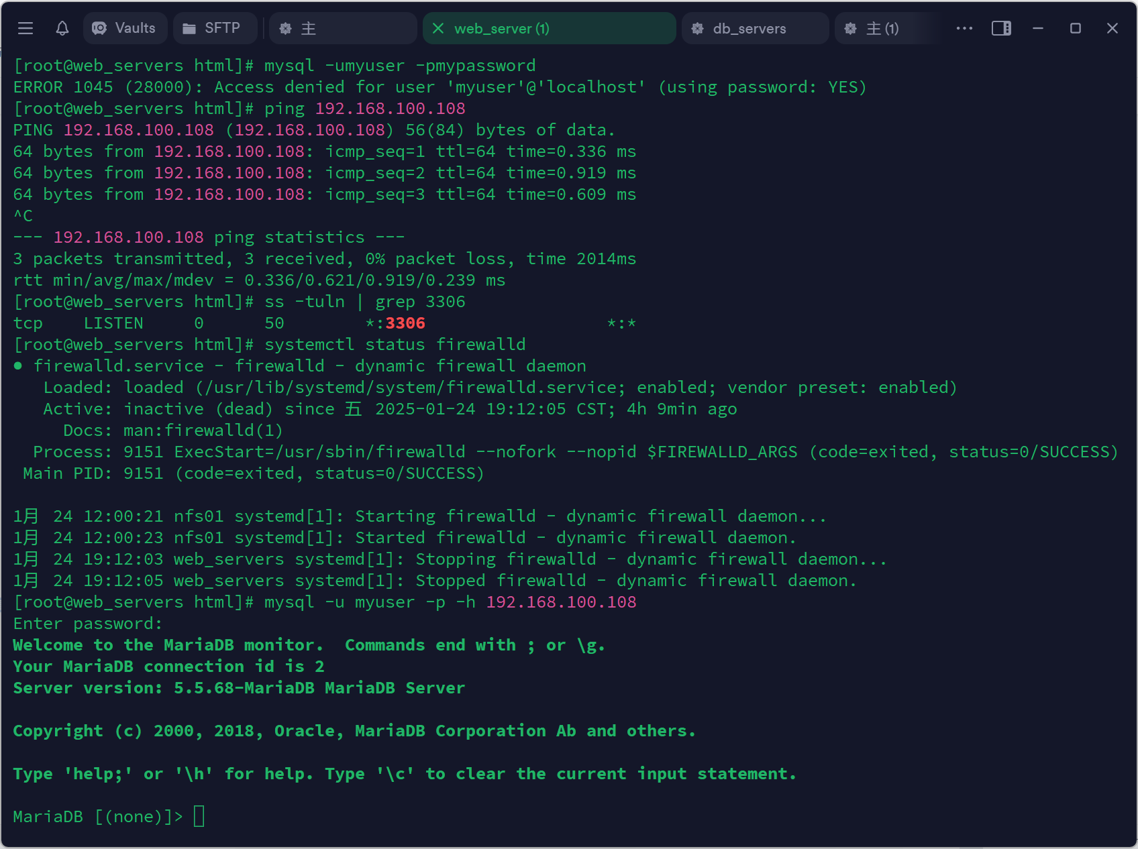The image size is (1138, 849).
Task: Open the hamburger main menu
Action: [x=25, y=28]
